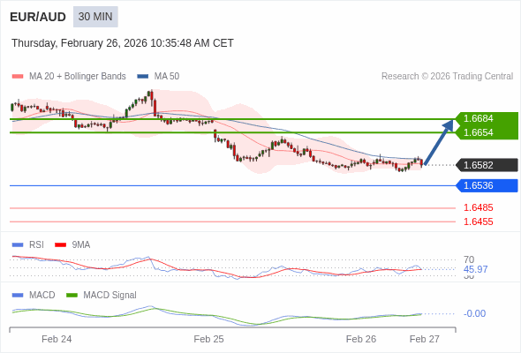
Task: Click the Feb 25 date axis label
Action: click(208, 339)
